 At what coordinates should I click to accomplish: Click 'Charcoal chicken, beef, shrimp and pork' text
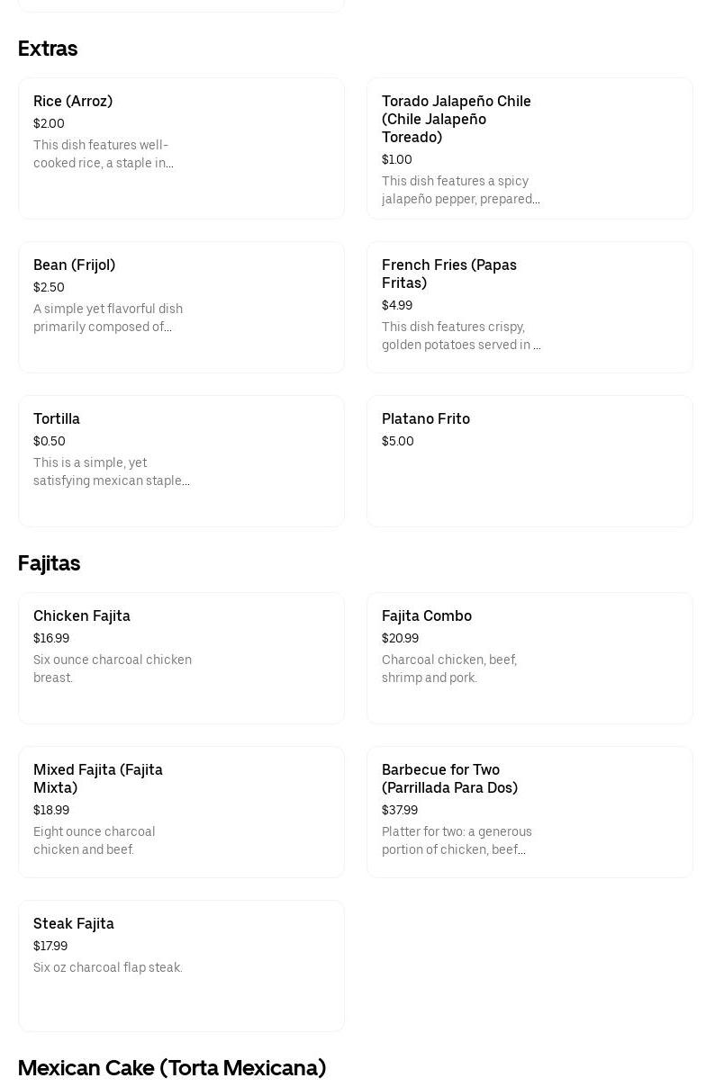click(x=449, y=669)
